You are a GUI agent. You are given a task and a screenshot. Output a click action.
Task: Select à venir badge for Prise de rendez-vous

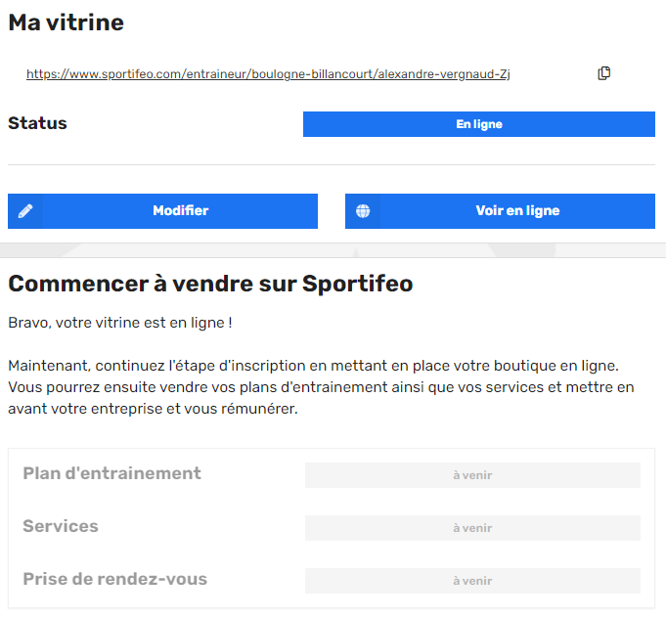point(472,580)
